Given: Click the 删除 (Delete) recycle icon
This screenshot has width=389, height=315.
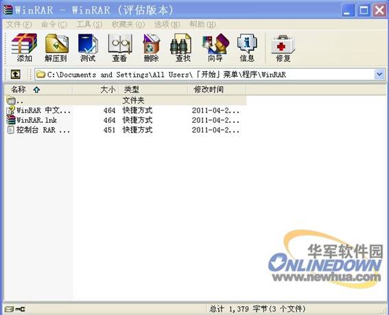Looking at the screenshot, I should pyautogui.click(x=151, y=47).
